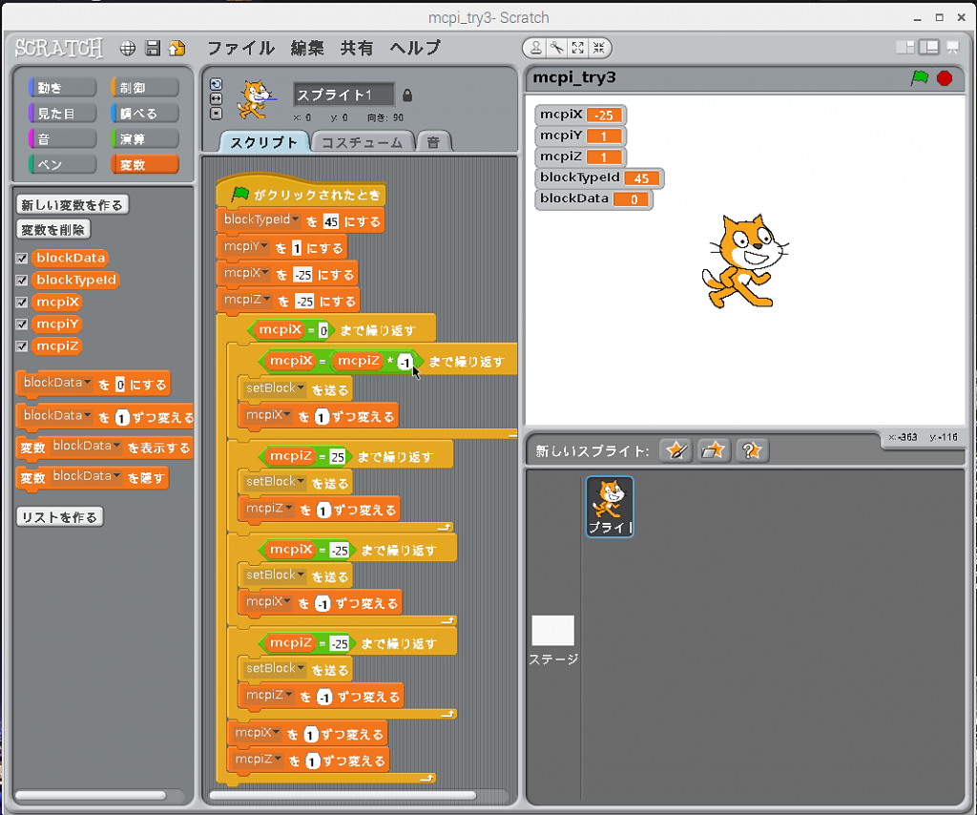The width and height of the screenshot is (977, 815).
Task: Click the surprise sprite question mark icon
Action: coord(752,450)
